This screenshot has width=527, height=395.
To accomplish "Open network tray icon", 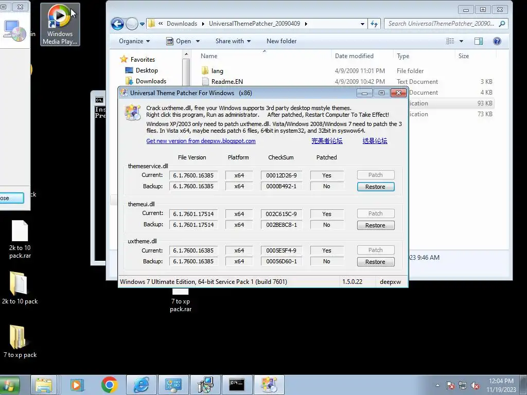I will (x=463, y=386).
